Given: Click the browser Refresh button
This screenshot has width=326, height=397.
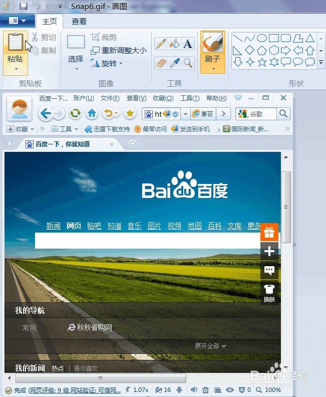Looking at the screenshot, I should [76, 113].
